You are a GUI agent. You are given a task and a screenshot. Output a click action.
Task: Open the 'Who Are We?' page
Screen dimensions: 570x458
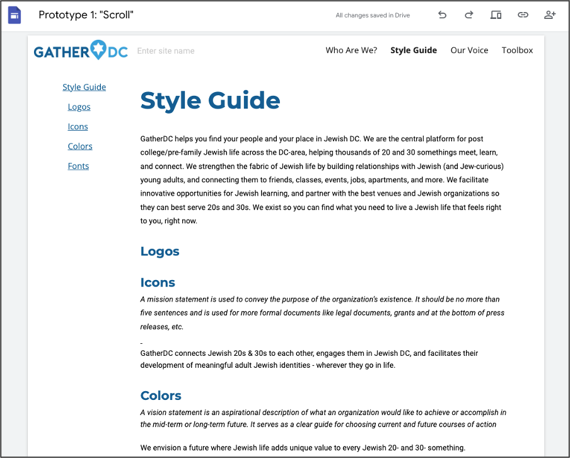click(x=351, y=50)
